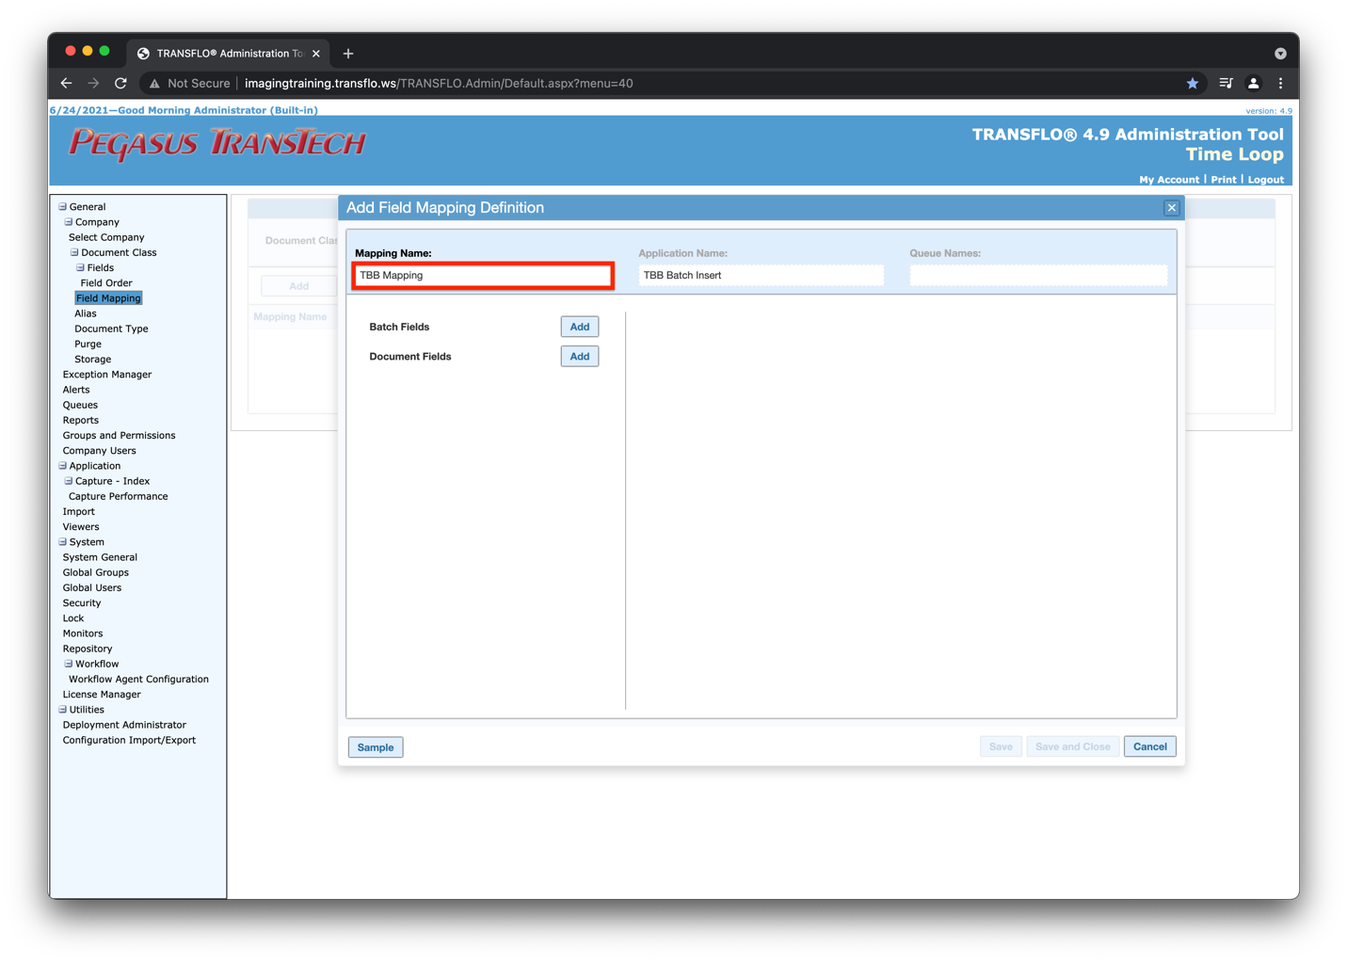Click the Sample button
1347x962 pixels.
(376, 747)
